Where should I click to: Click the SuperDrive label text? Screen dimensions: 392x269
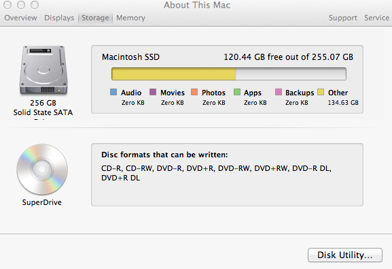(41, 202)
